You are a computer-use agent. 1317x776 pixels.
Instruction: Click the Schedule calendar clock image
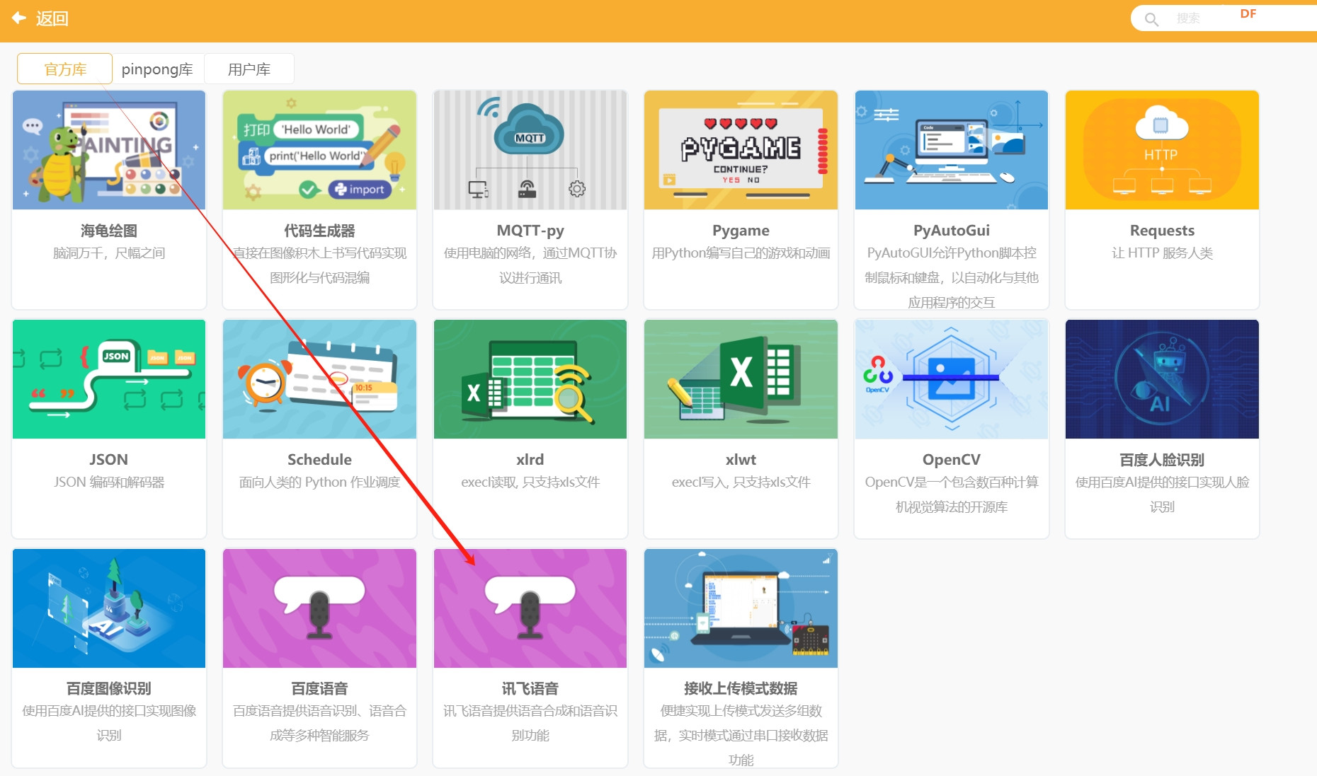tap(319, 379)
